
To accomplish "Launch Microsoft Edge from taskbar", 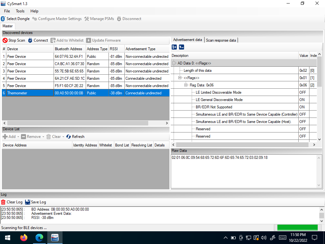I will 39,238.
